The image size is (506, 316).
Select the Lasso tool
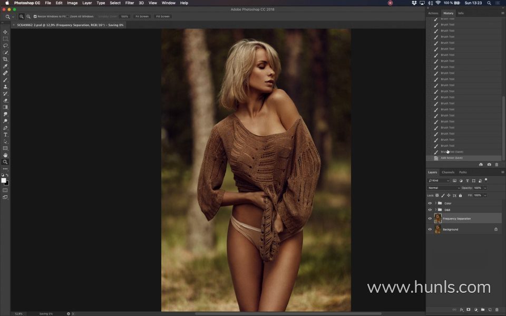click(x=5, y=45)
